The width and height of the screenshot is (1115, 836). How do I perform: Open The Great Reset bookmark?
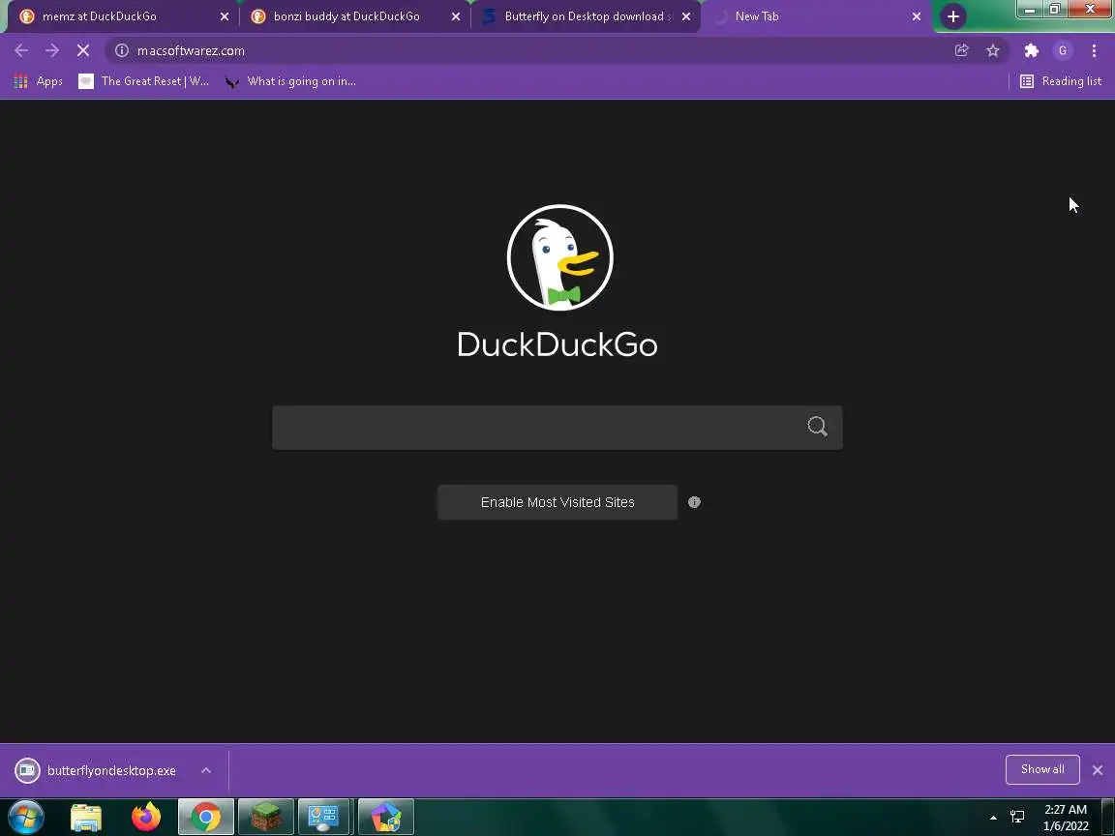(144, 81)
